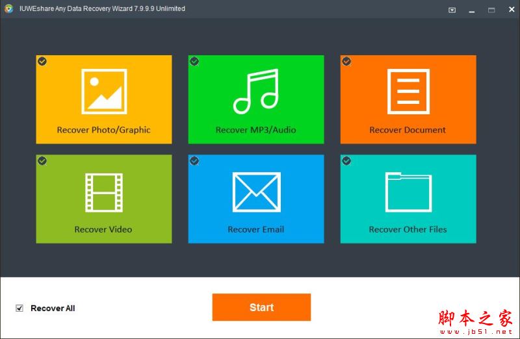This screenshot has width=520, height=339.
Task: Click the film strip video icon
Action: [104, 192]
